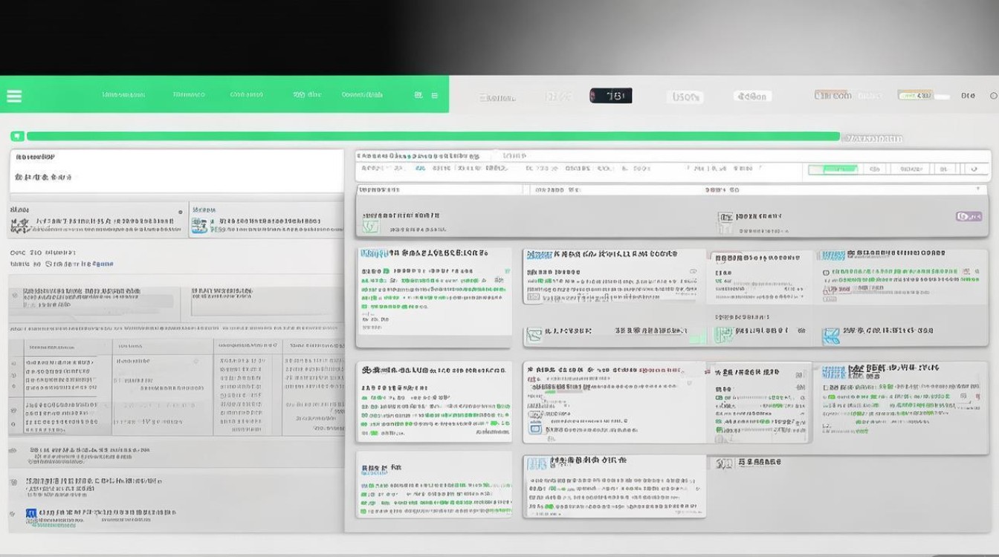Open the yellow-bordered dropdown in top header
Viewport: 999px width, 557px height.
[915, 95]
